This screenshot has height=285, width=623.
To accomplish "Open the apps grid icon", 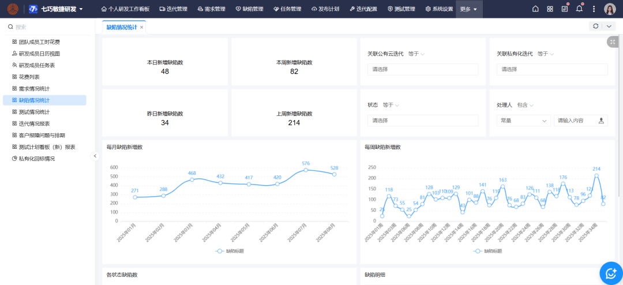I will tap(550, 9).
